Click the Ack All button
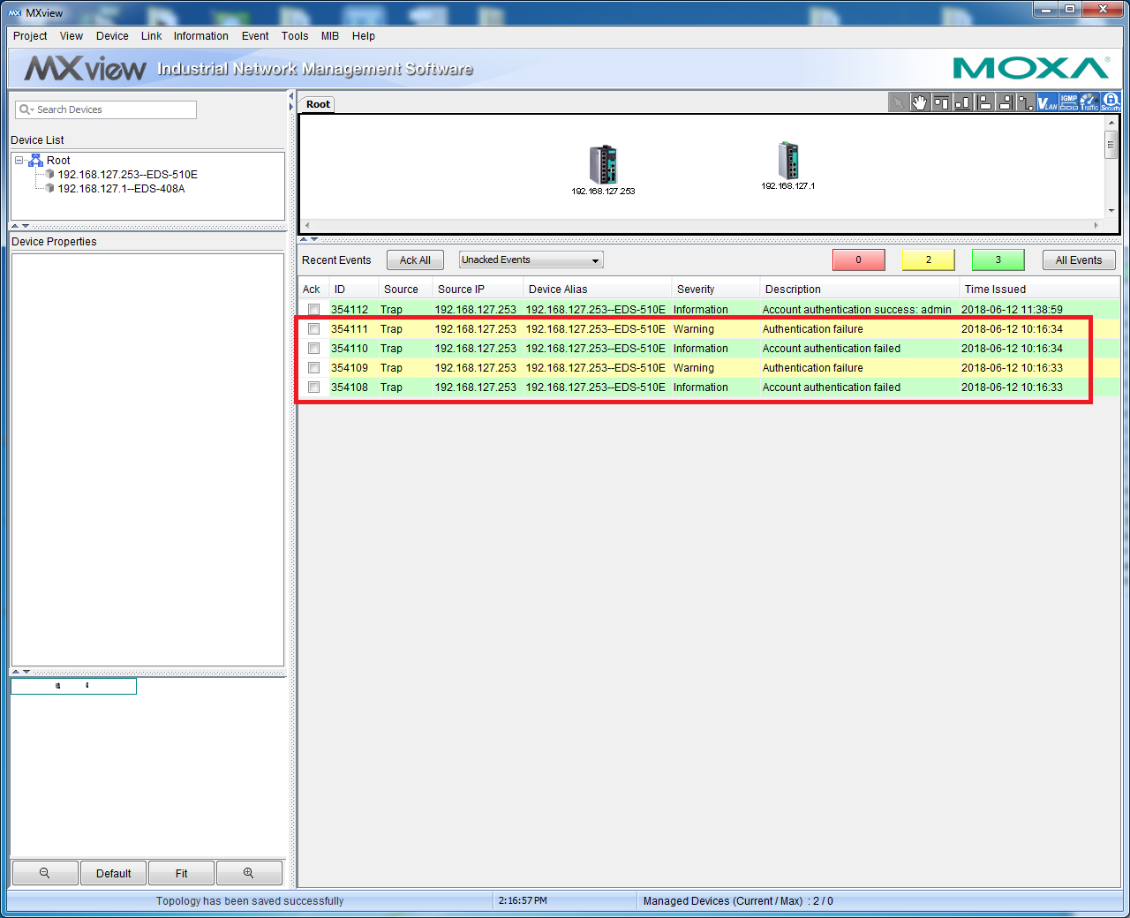Screen dimensions: 1130x918 [x=415, y=260]
